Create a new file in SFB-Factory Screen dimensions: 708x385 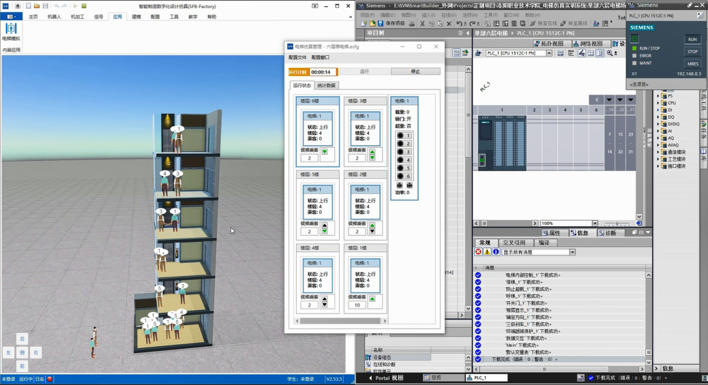[x=28, y=6]
